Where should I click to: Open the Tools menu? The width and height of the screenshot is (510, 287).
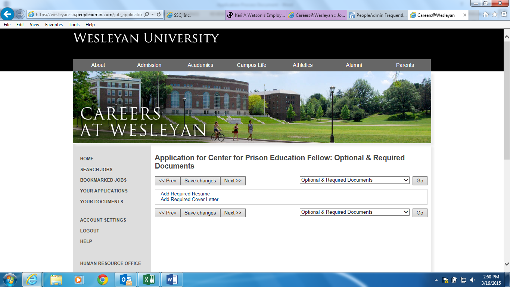[74, 25]
